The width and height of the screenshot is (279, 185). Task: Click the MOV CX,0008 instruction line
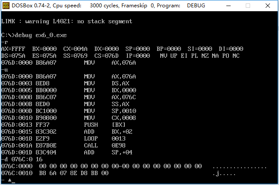pos(69,118)
